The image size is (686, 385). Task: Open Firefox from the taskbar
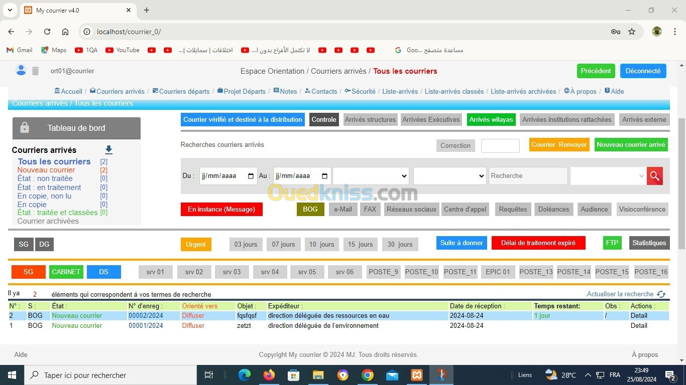(x=269, y=375)
